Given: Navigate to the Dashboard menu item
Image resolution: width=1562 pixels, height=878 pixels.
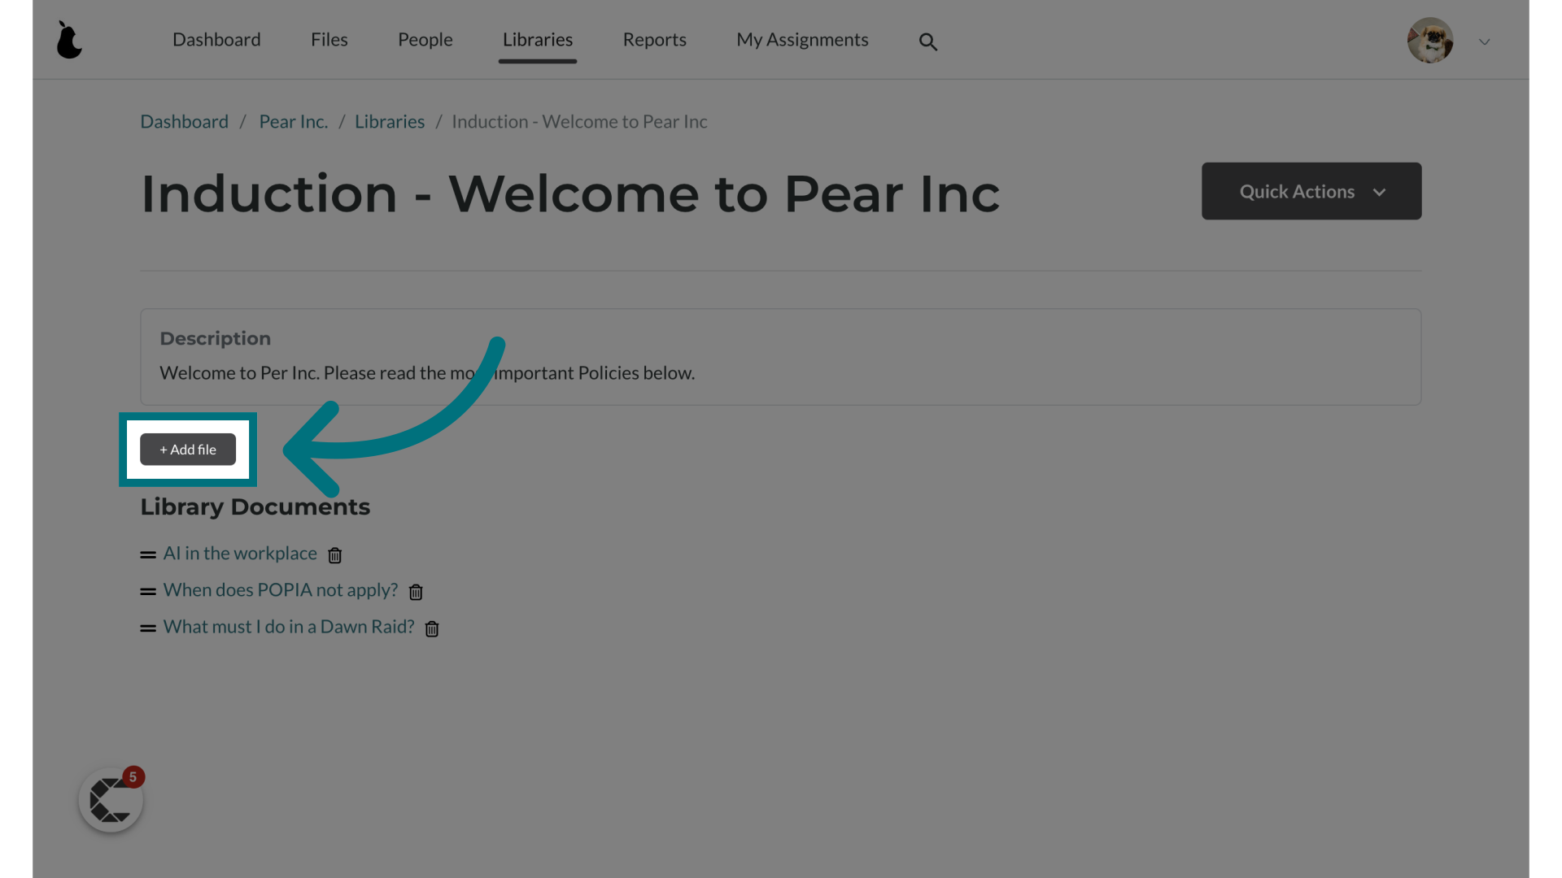Looking at the screenshot, I should (x=216, y=38).
